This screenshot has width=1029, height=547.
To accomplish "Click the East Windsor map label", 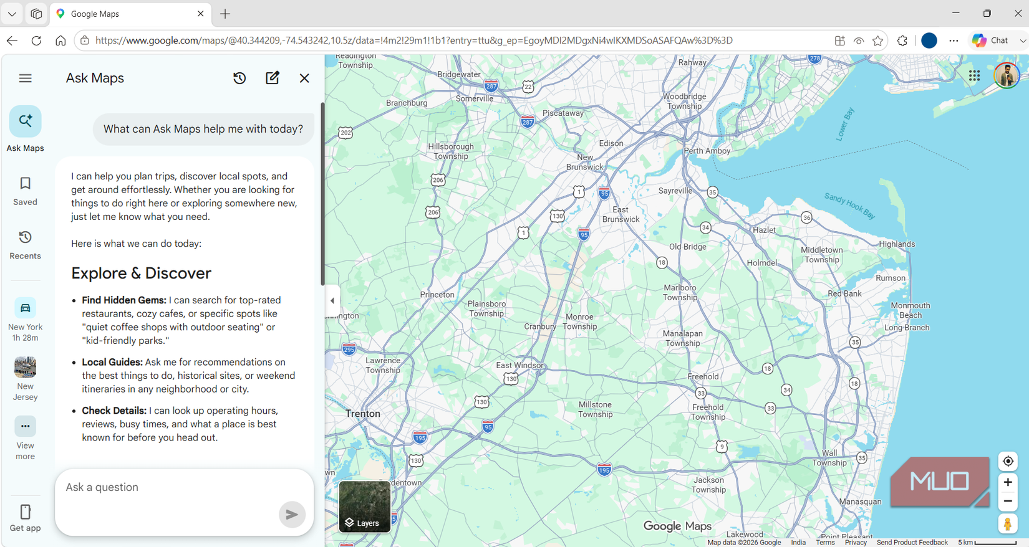I will [519, 366].
